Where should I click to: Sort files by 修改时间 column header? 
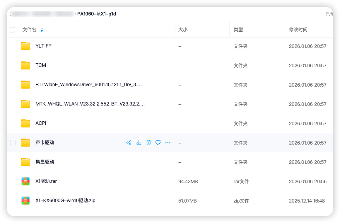[298, 30]
